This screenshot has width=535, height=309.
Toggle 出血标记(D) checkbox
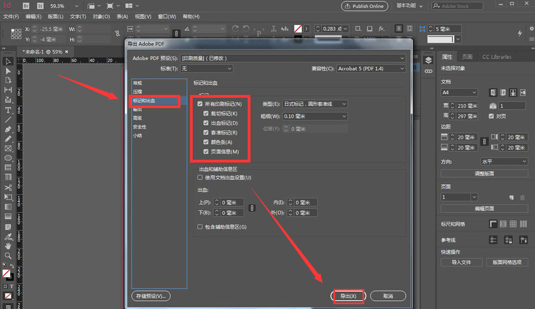206,123
